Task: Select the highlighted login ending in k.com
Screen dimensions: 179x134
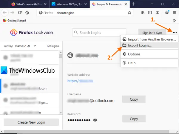Action: click(29, 86)
